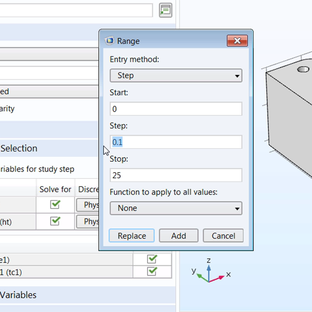Viewport: 312px width, 312px height.
Task: Click the green range icon beside the top field
Action: [165, 10]
